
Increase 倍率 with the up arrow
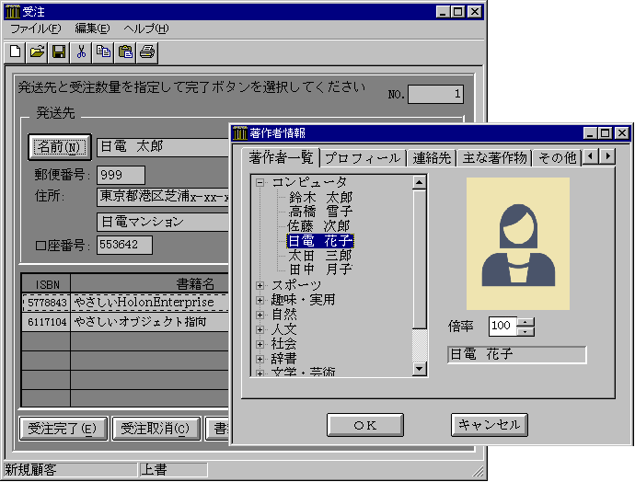pos(525,321)
